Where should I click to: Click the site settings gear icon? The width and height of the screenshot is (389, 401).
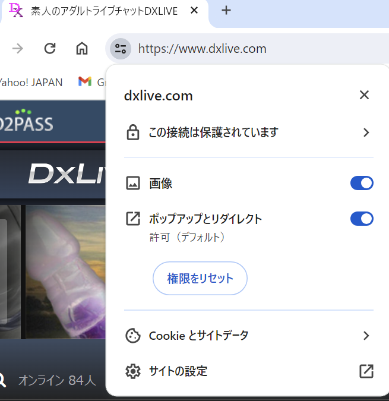pos(133,371)
